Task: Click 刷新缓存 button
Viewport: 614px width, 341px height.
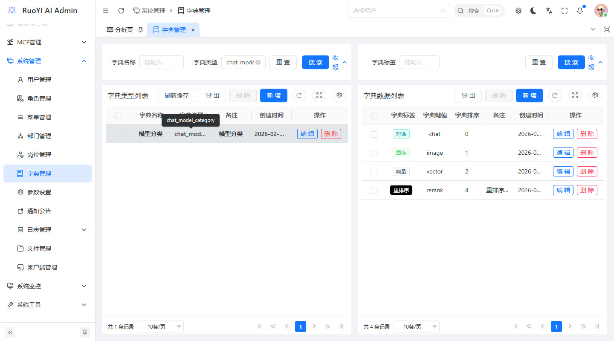Action: (177, 95)
